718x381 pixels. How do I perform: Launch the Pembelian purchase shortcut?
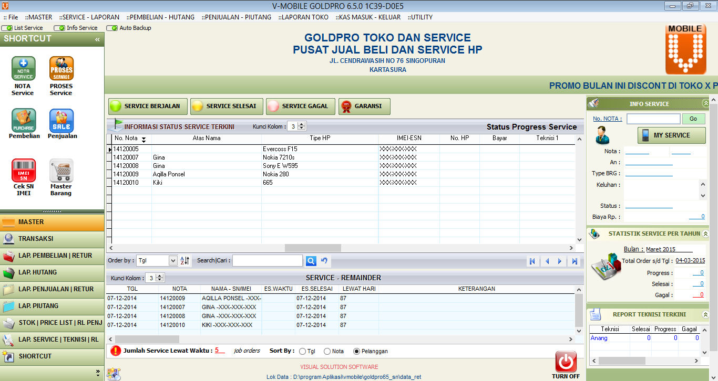[24, 120]
